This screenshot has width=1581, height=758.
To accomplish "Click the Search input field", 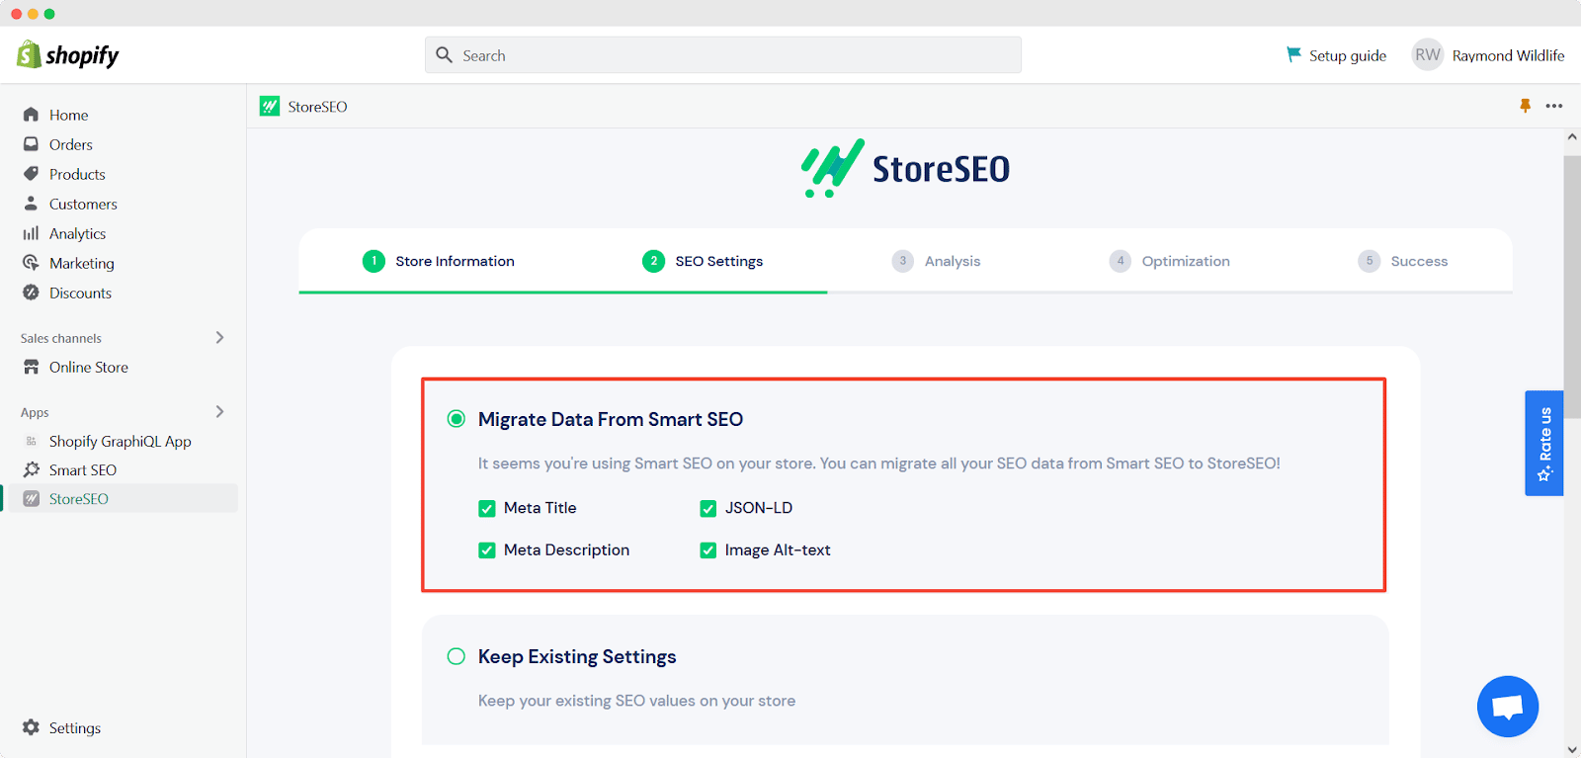I will point(723,55).
